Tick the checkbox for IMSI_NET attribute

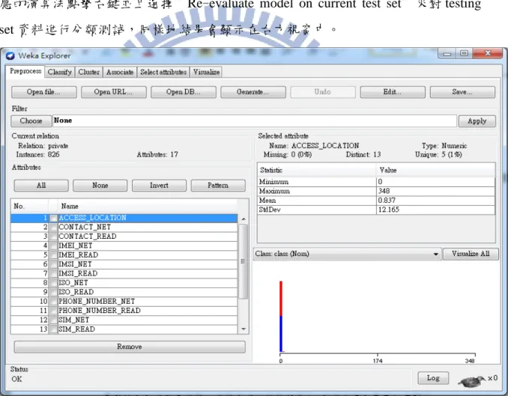pyautogui.click(x=53, y=264)
